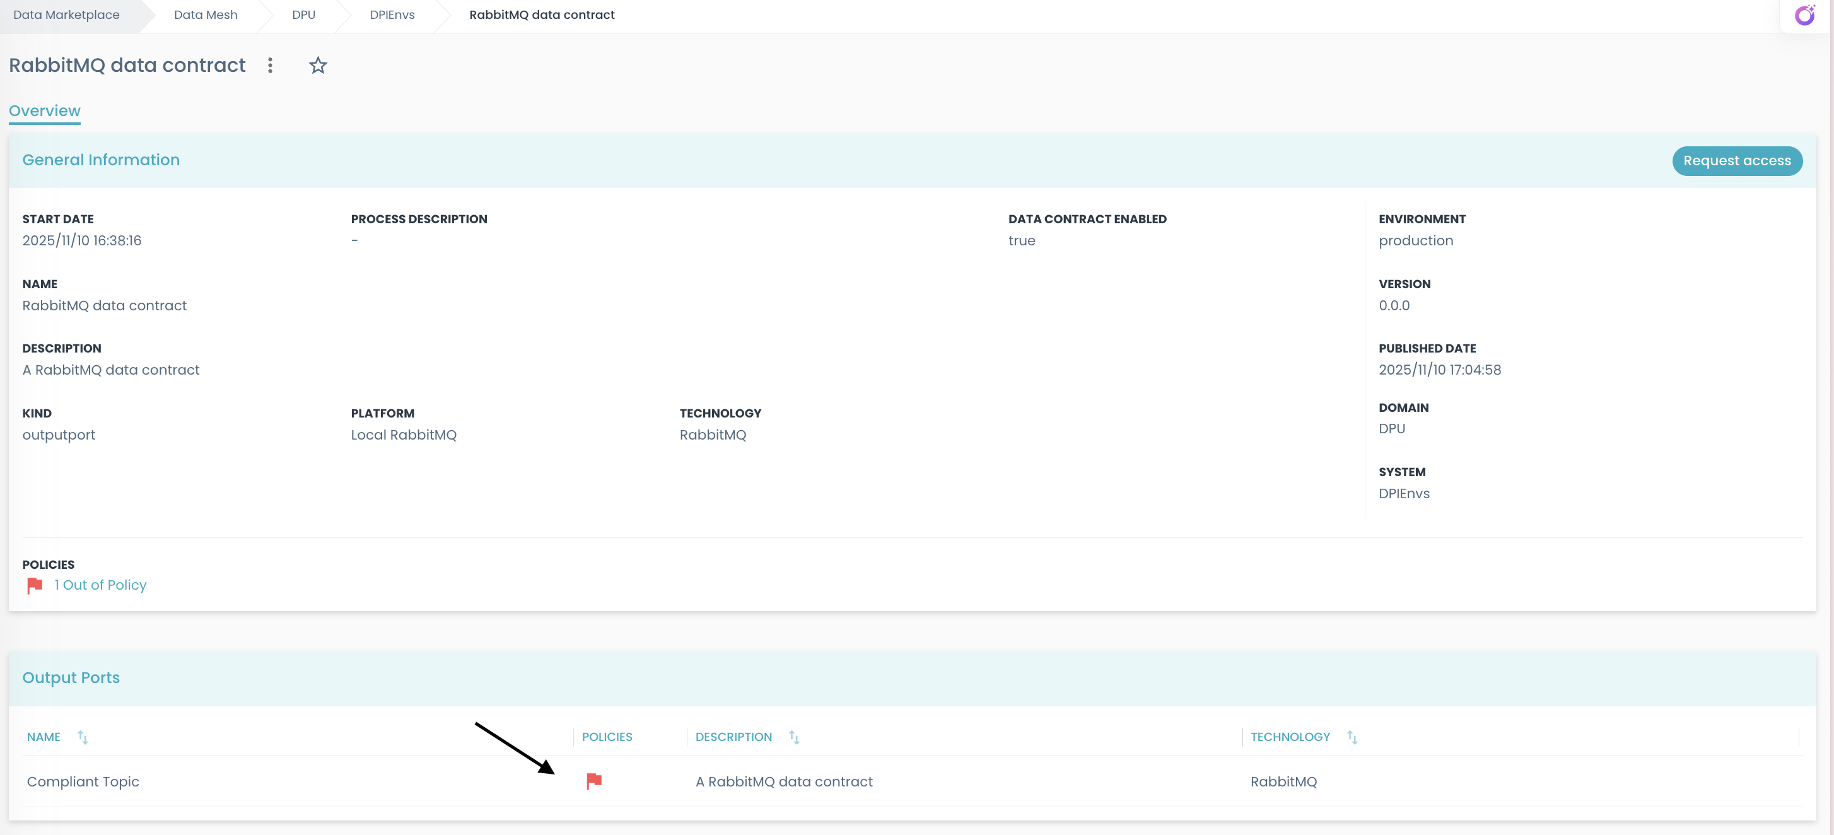Open the DPIEnvs breadcrumb
Screen dimensions: 1834x835
392,15
